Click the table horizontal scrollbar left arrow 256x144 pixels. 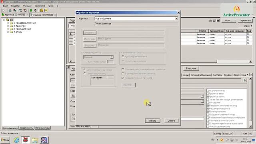[70, 61]
